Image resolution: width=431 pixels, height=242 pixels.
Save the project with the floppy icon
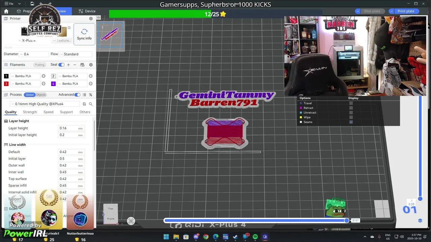pos(32,4)
